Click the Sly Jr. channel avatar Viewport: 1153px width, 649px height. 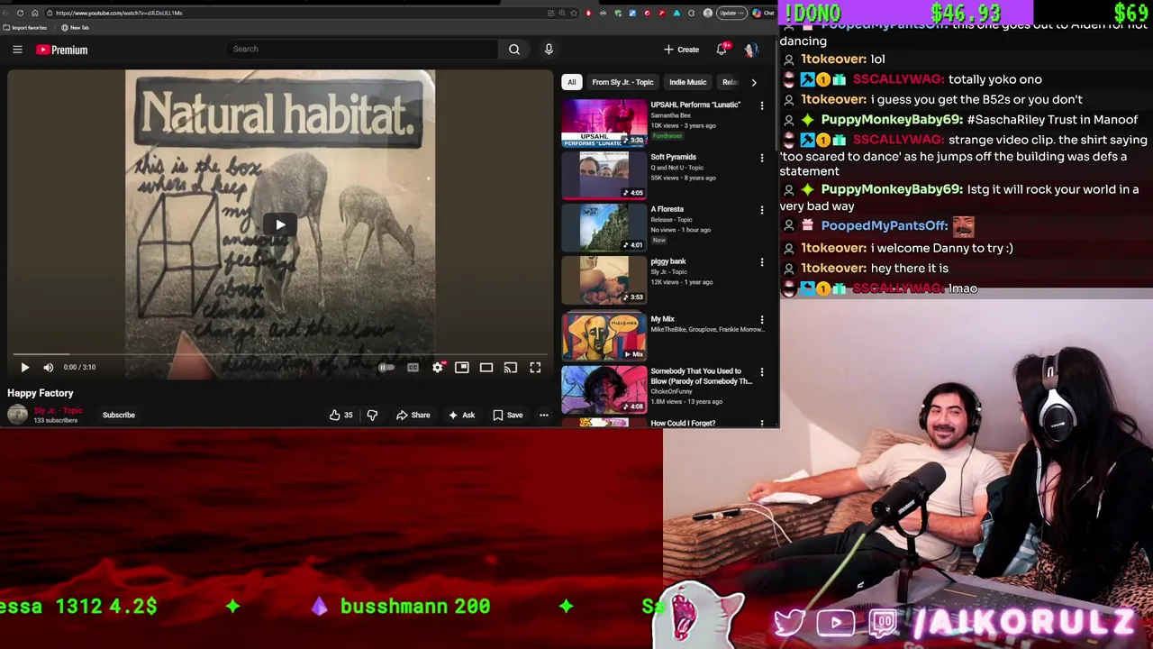click(18, 415)
